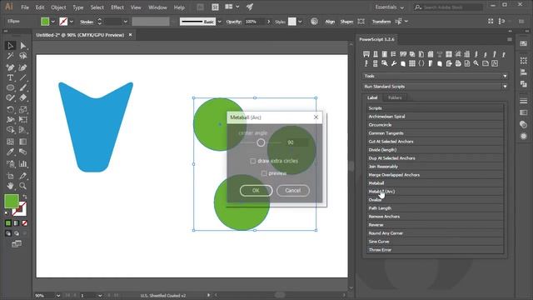Image resolution: width=533 pixels, height=300 pixels.
Task: Open the zoom level dropdown
Action: coord(57,296)
